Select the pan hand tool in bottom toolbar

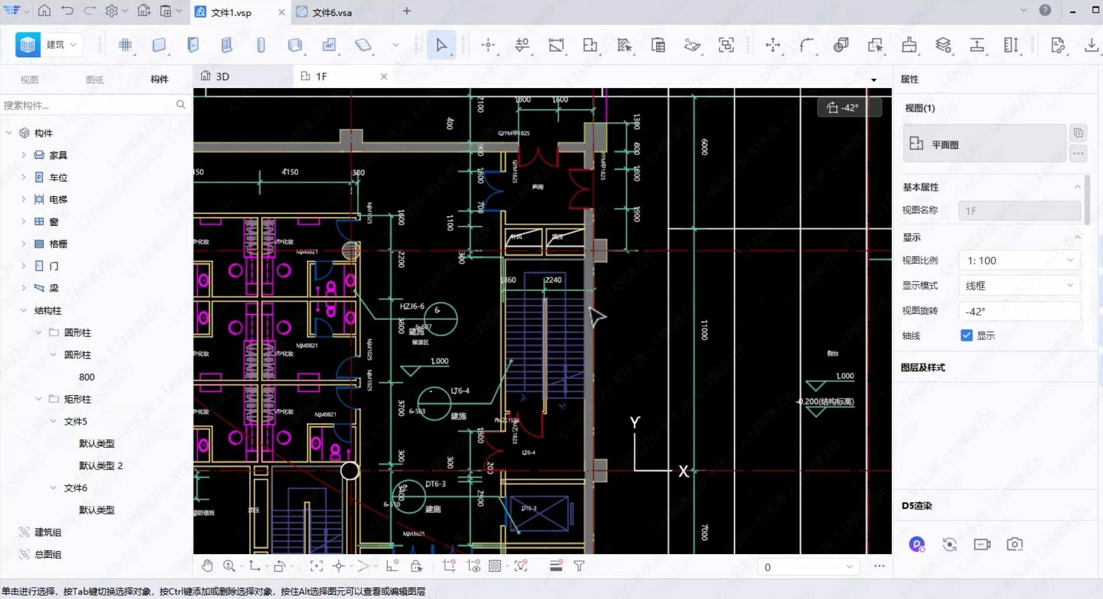click(207, 566)
